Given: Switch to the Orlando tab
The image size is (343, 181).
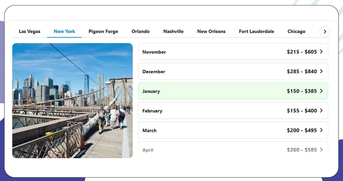Looking at the screenshot, I should click(140, 32).
